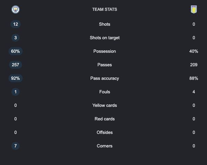Click the Aston Villa crest icon
Image resolution: width=207 pixels, height=165 pixels.
[x=194, y=9]
